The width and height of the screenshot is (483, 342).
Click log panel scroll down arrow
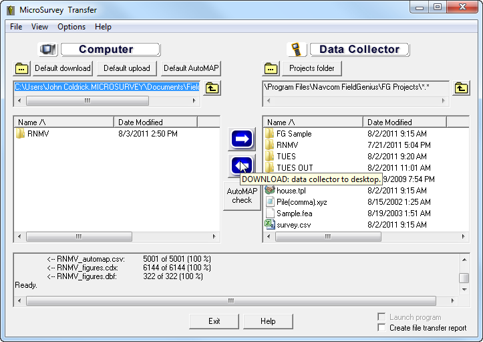pyautogui.click(x=464, y=290)
